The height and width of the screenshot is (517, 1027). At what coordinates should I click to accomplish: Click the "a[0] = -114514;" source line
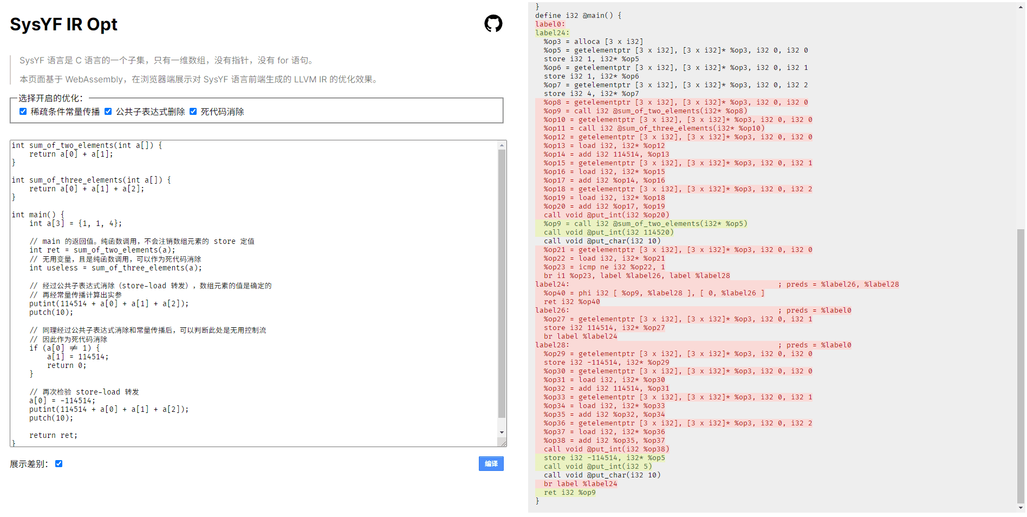(62, 401)
